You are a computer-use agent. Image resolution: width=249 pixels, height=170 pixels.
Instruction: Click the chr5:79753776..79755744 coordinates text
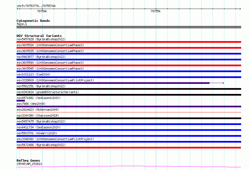pyautogui.click(x=36, y=6)
